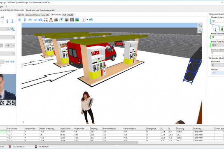Image resolution: width=224 pixels, height=149 pixels.
Task: Click the four-square grid view icon
Action: point(46,20)
